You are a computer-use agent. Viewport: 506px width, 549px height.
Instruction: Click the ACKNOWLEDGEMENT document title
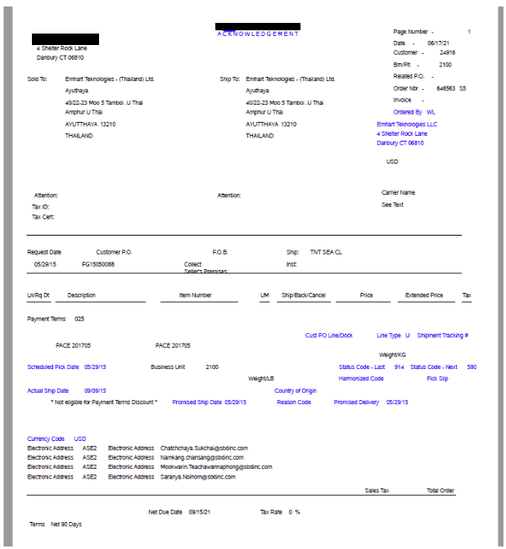(258, 34)
